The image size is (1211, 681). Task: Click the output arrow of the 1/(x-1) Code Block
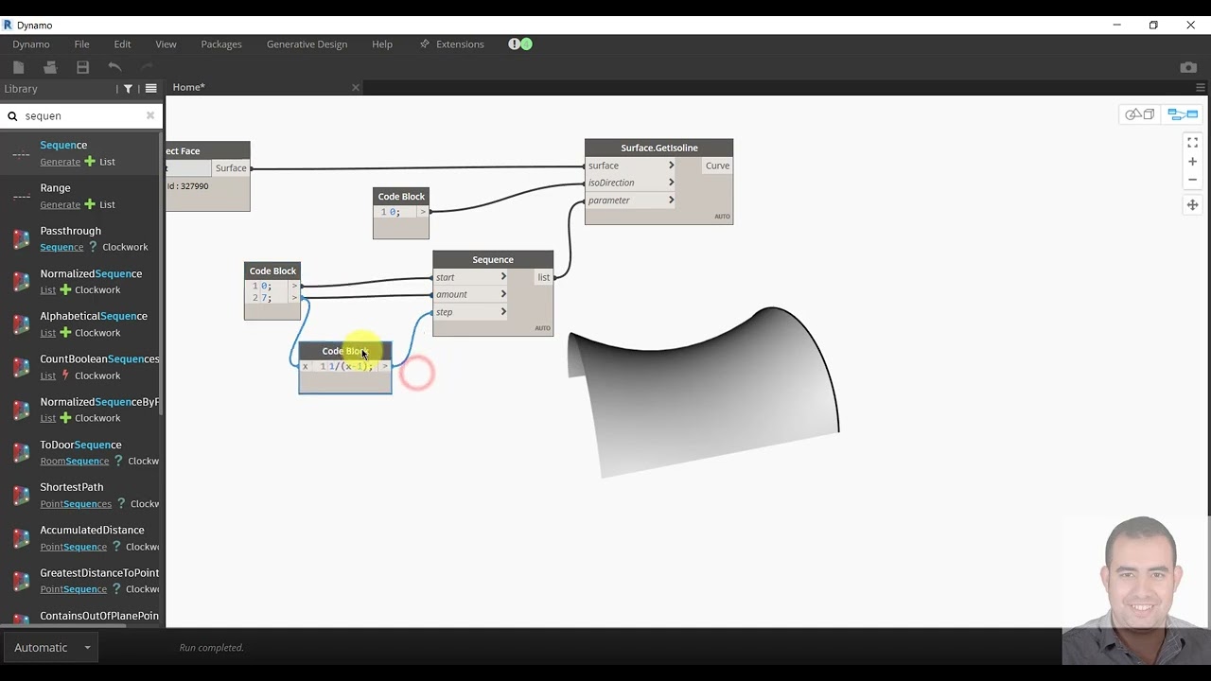click(384, 366)
